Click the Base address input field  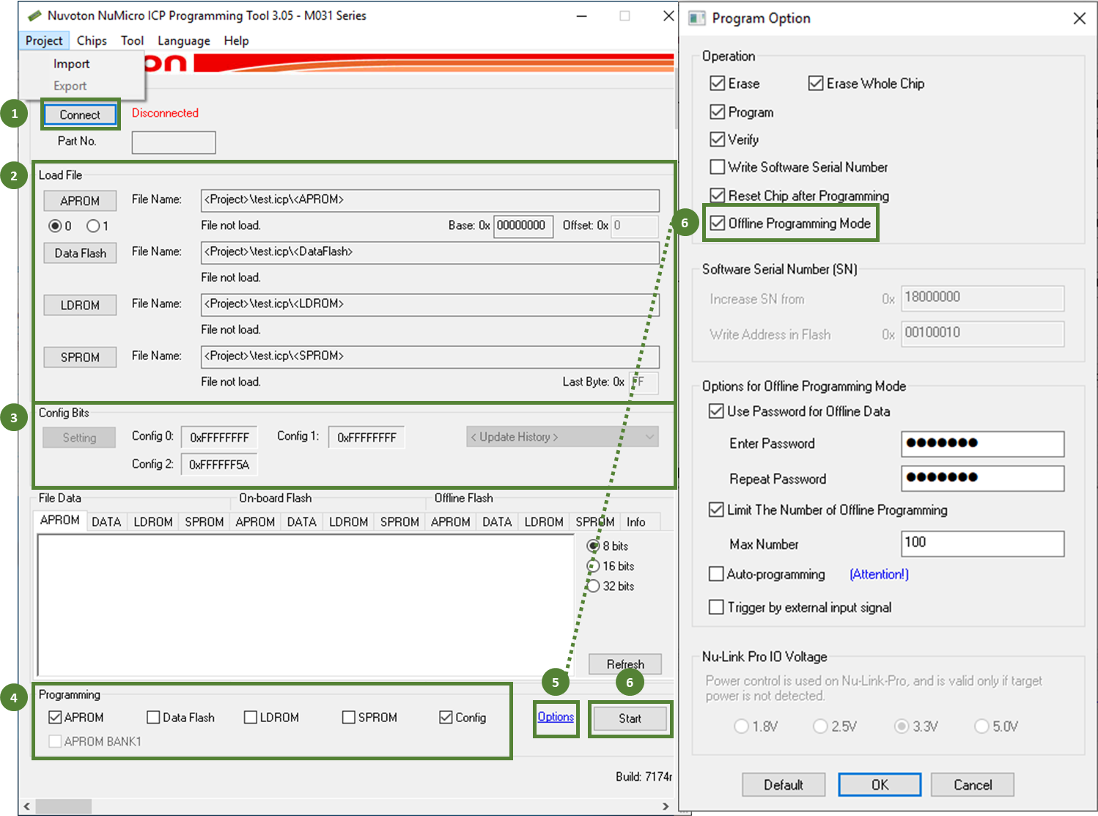click(523, 226)
